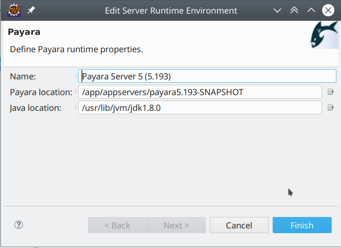Cancel the runtime environment edit
341x248 pixels.
239,225
